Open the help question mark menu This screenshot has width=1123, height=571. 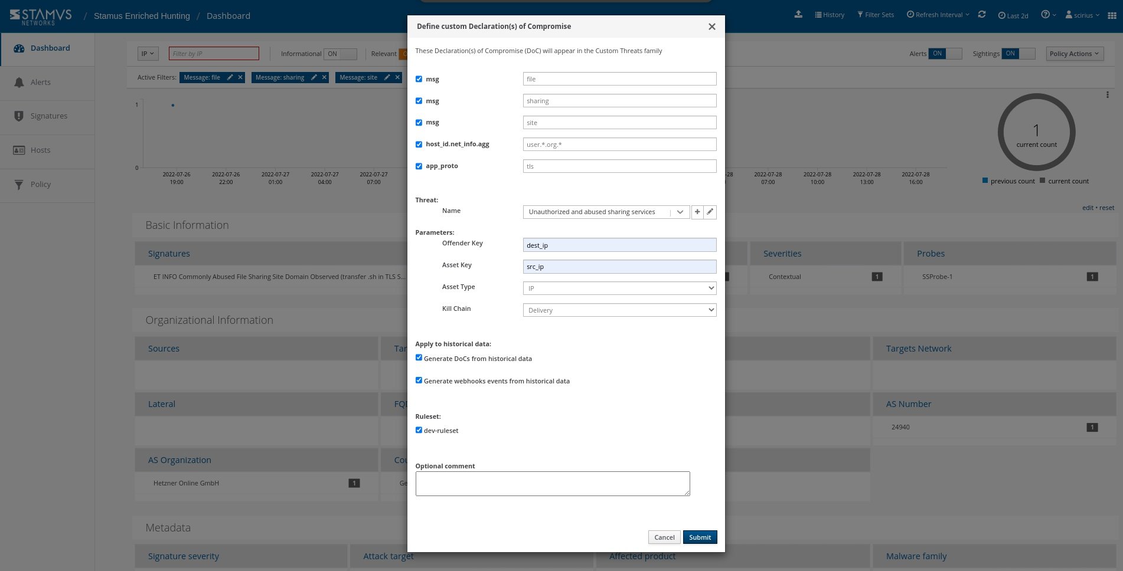1048,15
